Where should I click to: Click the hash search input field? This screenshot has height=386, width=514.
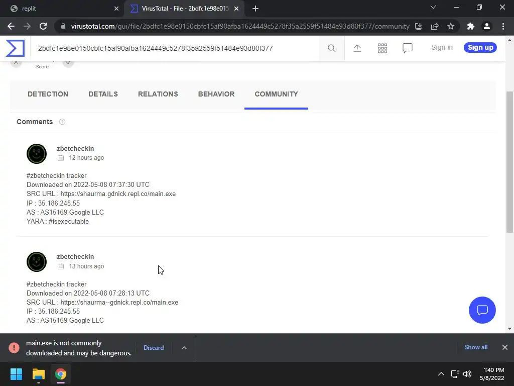tap(174, 48)
